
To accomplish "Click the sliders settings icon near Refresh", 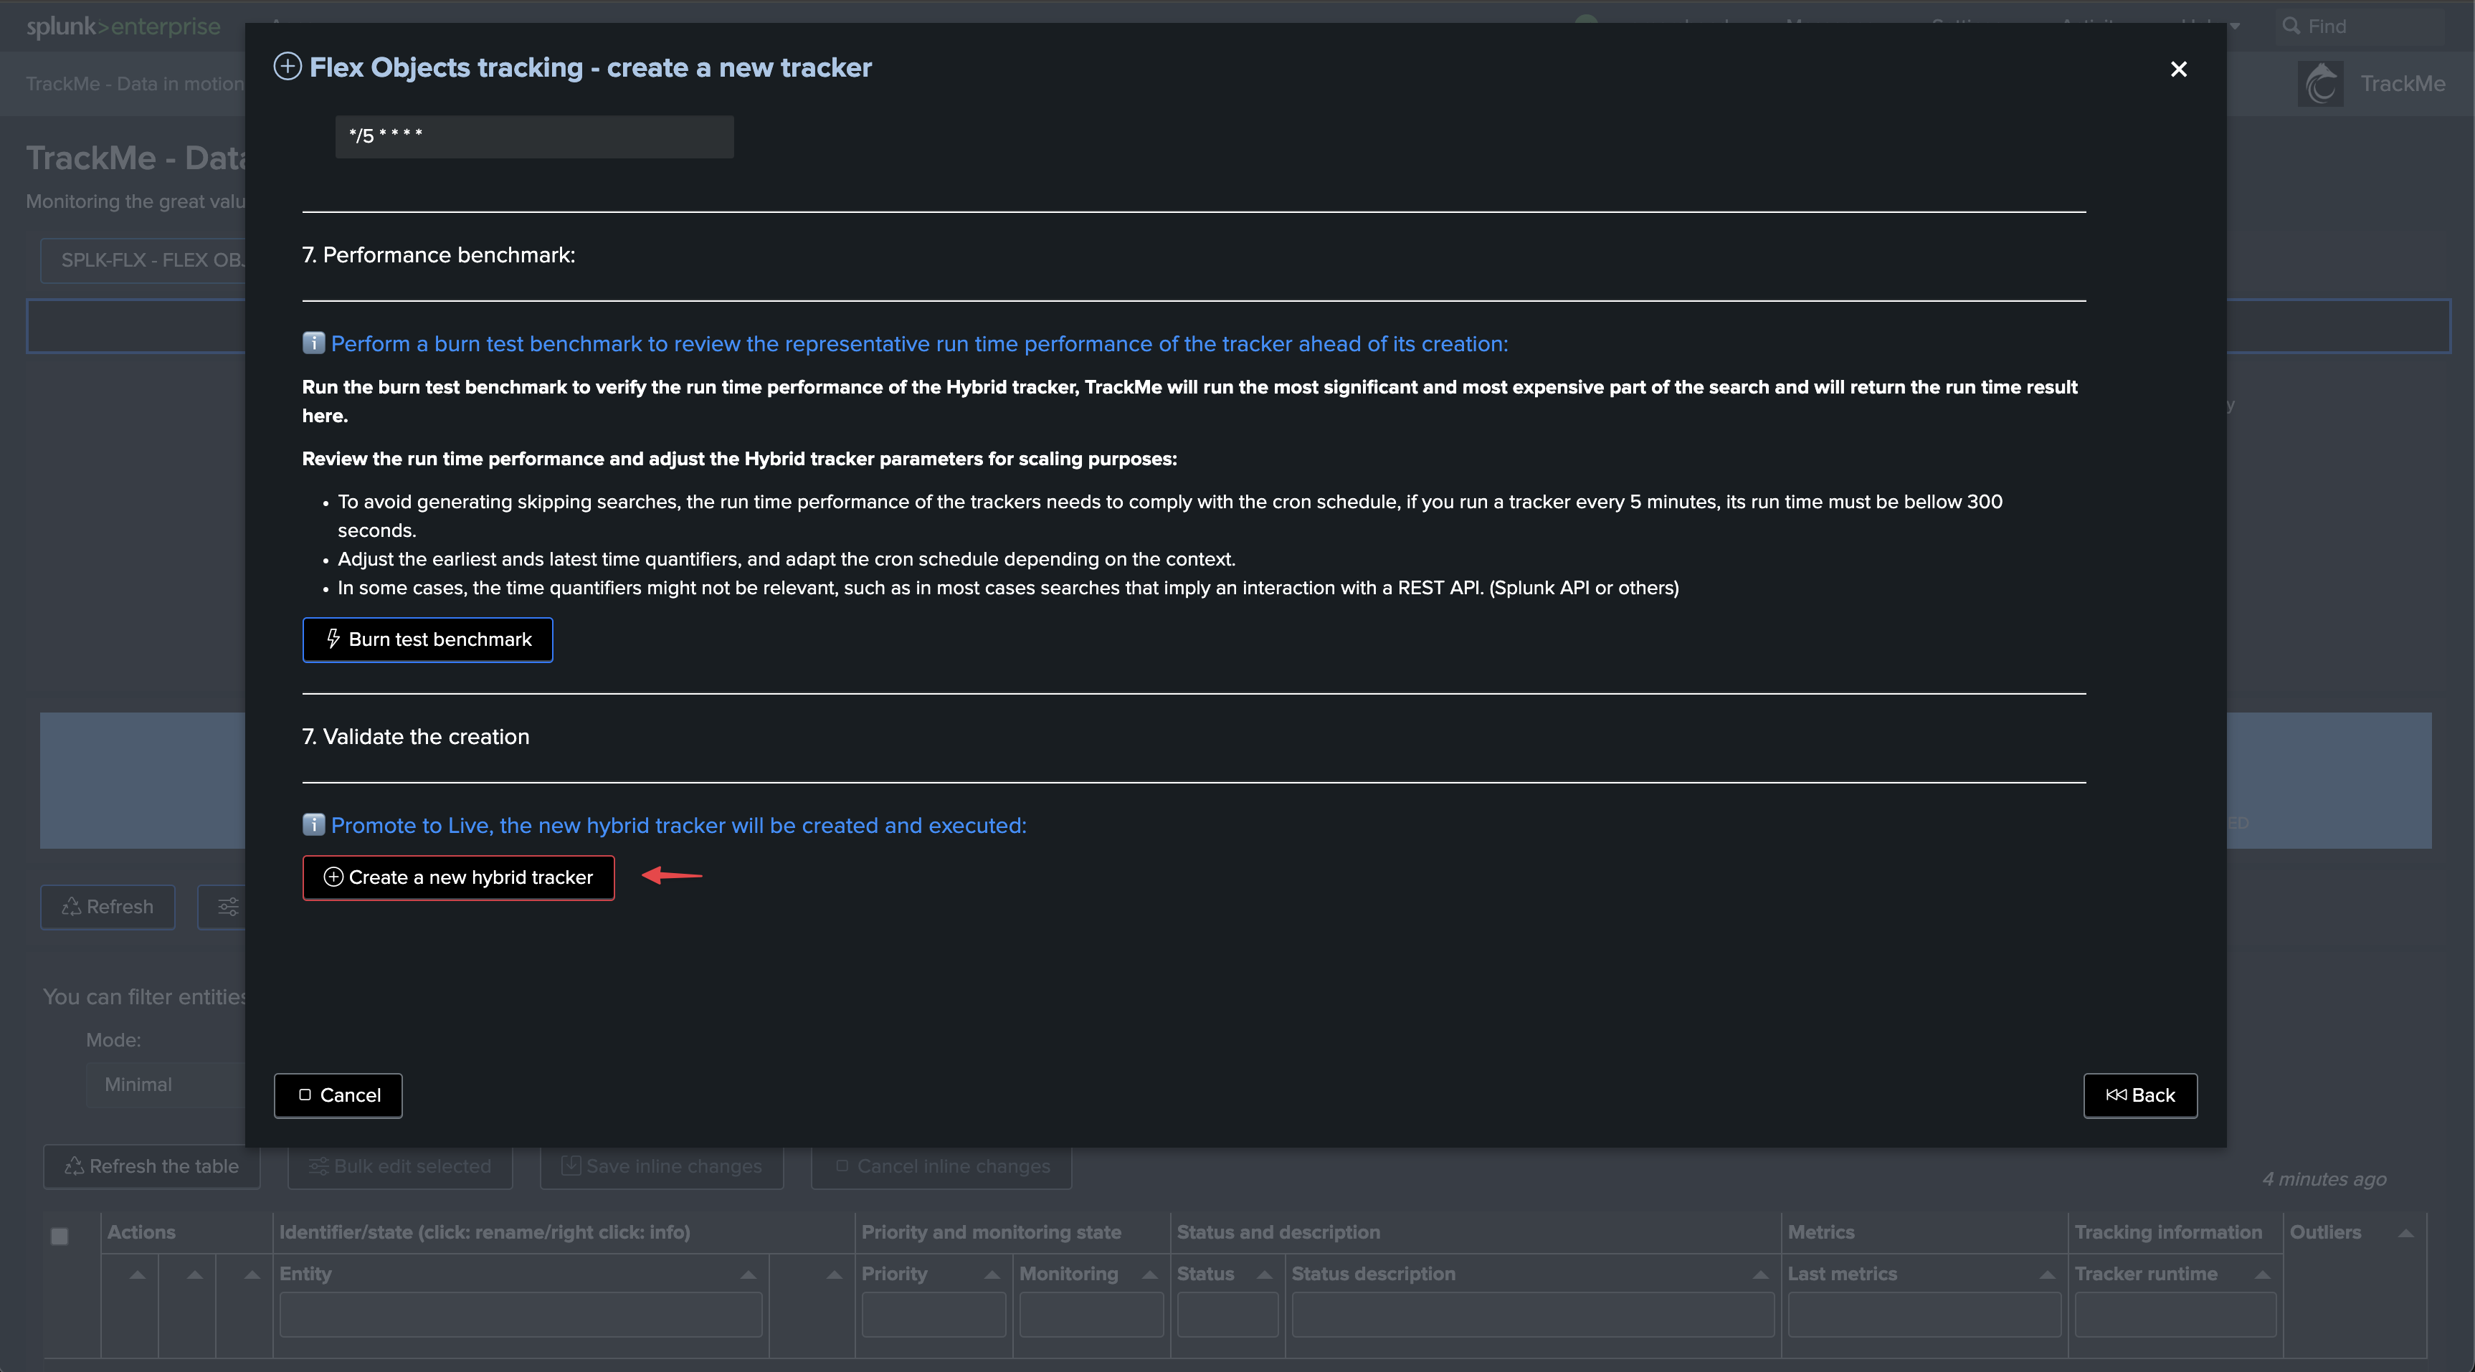I will (x=228, y=907).
